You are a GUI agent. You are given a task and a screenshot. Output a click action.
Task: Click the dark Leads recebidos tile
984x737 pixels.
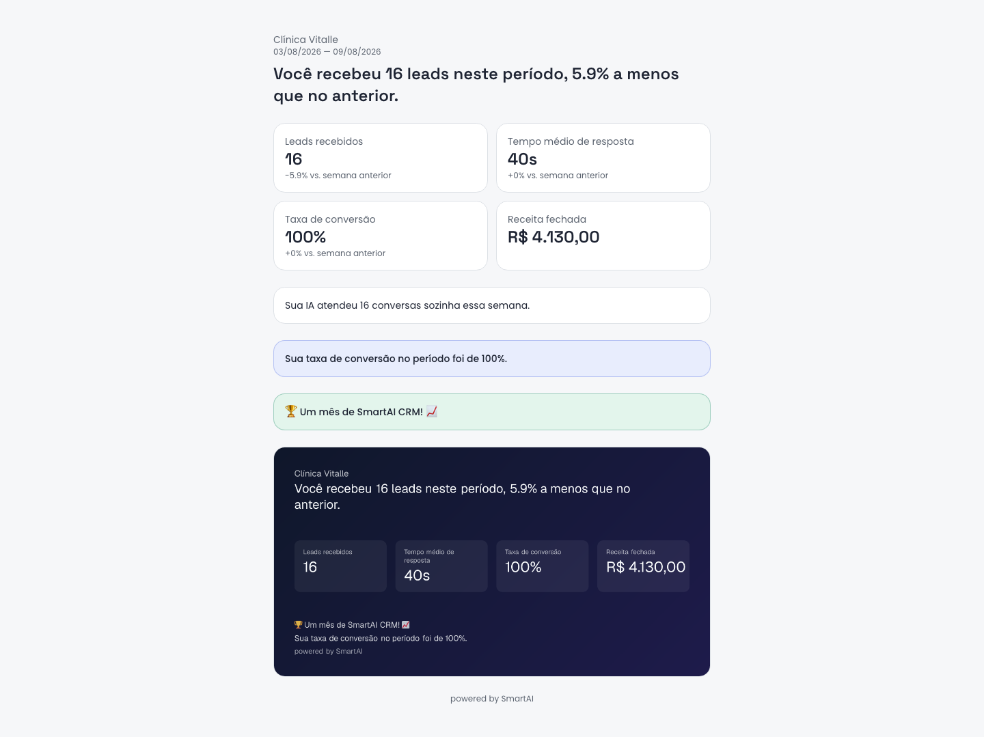[340, 566]
